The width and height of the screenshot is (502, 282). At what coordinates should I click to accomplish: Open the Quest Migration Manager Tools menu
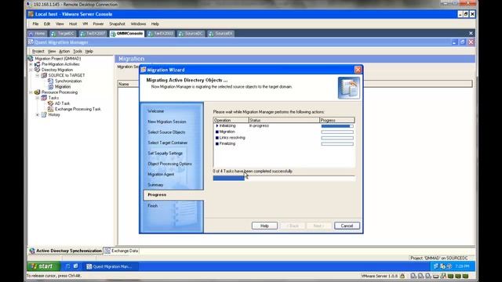pos(78,51)
